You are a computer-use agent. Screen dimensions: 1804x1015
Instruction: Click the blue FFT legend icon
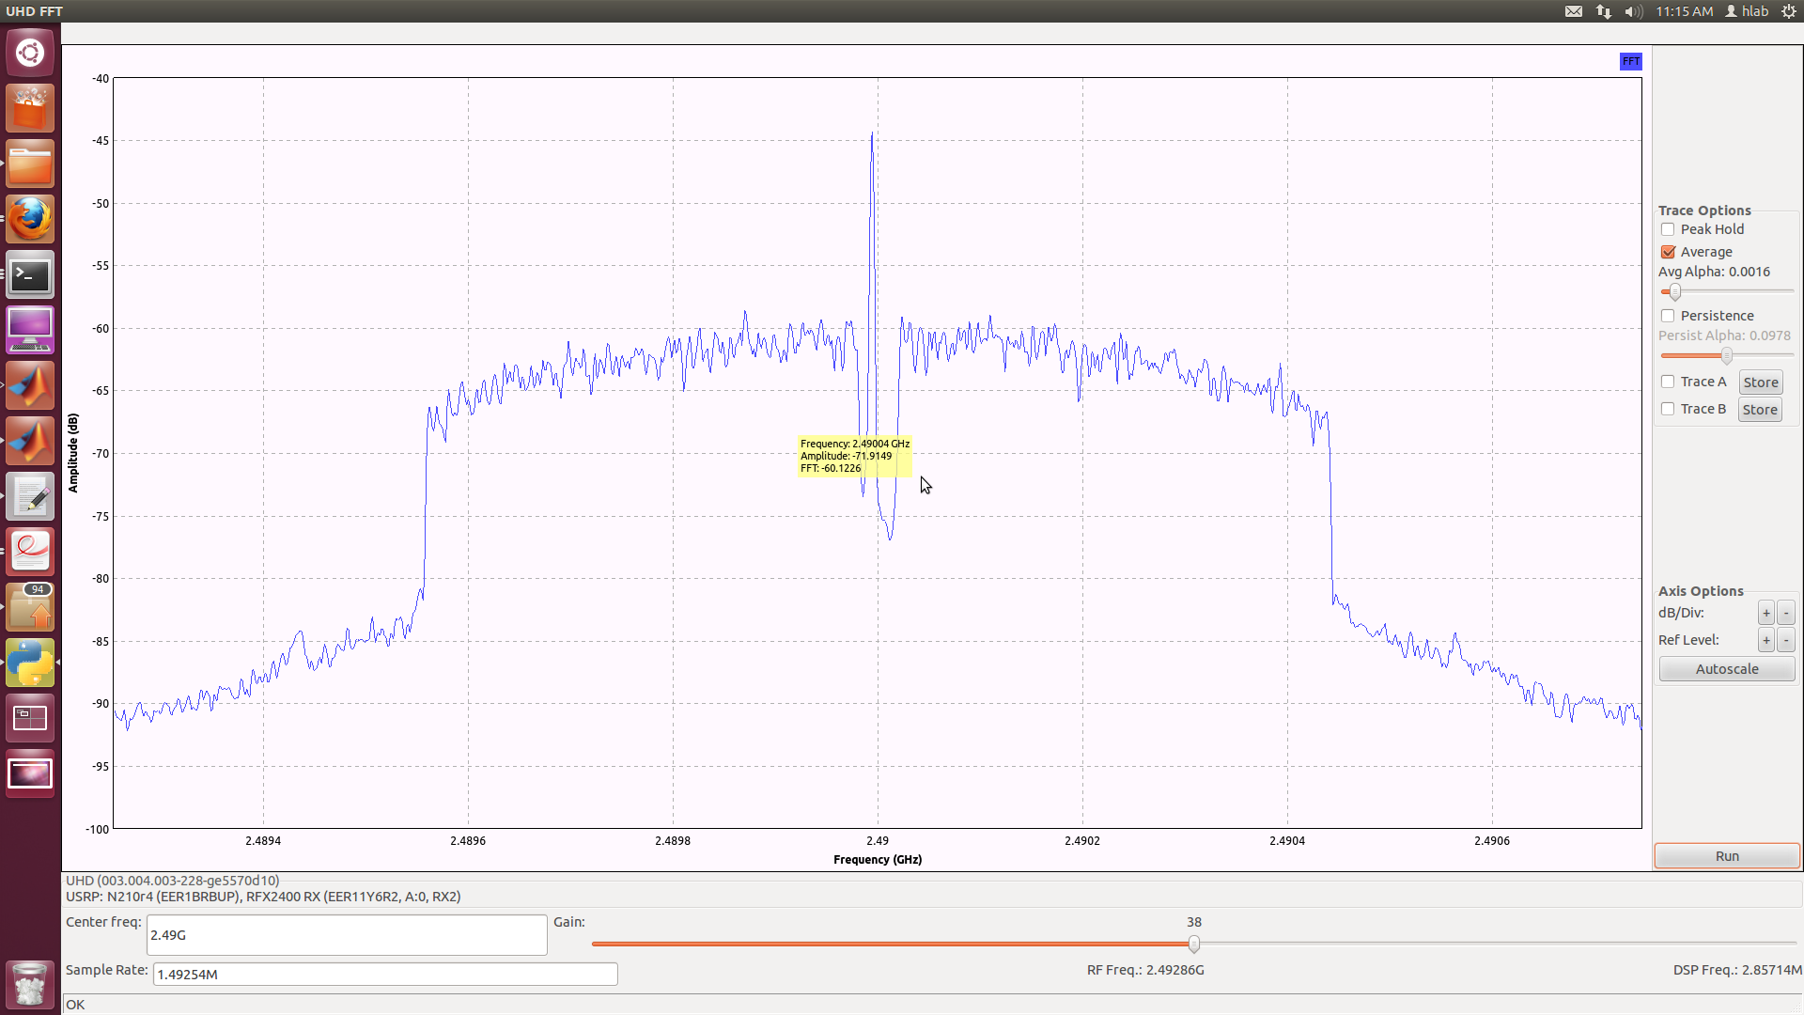click(x=1630, y=61)
